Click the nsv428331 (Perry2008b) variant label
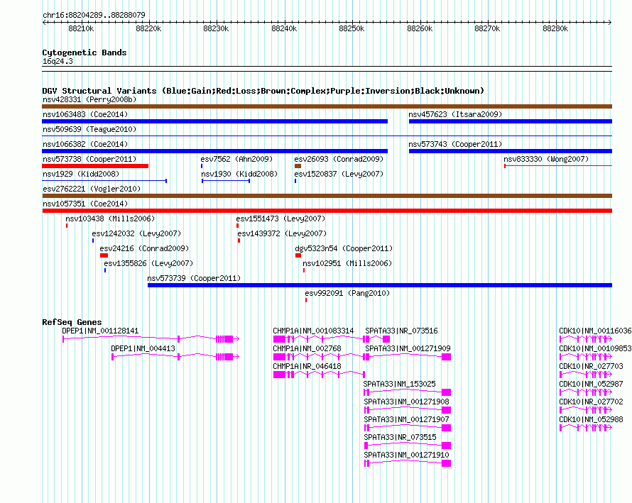Screen dimensions: 632x503 tap(89, 99)
